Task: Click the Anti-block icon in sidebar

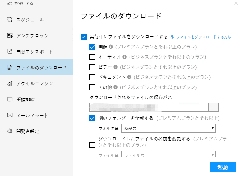Action: pos(10,36)
